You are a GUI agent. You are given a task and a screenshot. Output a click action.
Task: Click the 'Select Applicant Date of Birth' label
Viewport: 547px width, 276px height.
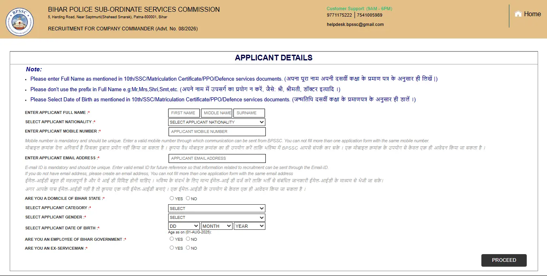tap(62, 228)
